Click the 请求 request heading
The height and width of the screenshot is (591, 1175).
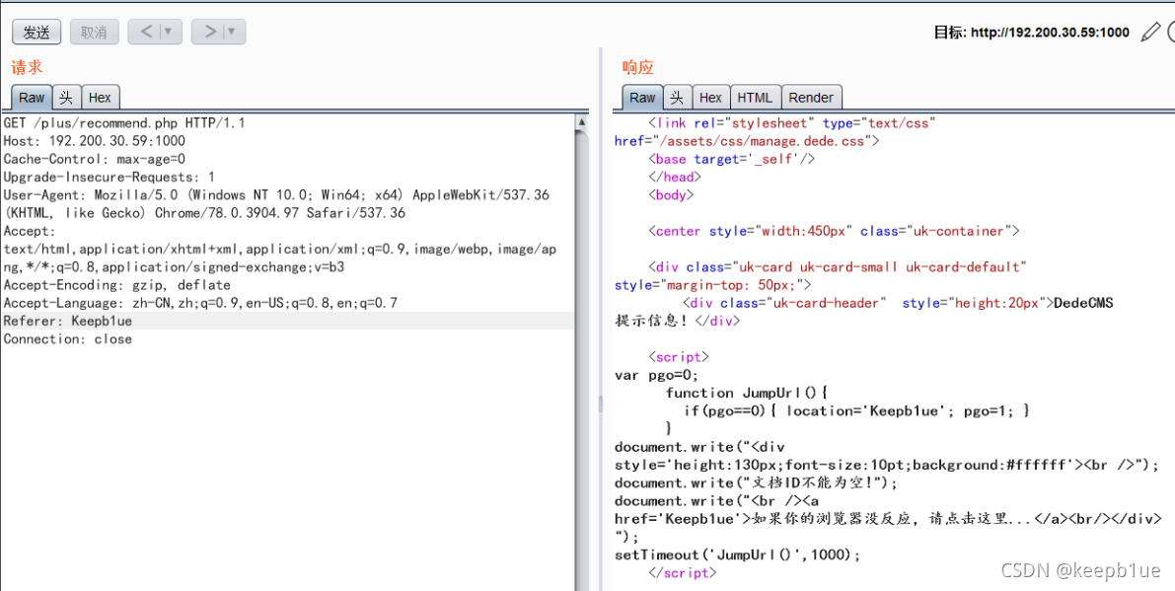[x=27, y=67]
